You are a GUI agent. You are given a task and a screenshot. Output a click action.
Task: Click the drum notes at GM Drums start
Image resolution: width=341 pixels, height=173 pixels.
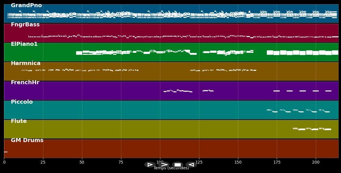click(x=6, y=152)
